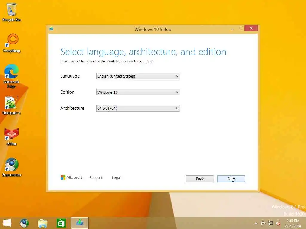
Task: Select the Microsoft Edge desktop shortcut
Action: click(x=12, y=76)
